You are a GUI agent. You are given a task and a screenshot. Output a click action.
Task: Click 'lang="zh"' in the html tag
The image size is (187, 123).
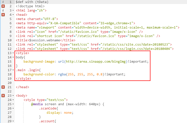36,10
